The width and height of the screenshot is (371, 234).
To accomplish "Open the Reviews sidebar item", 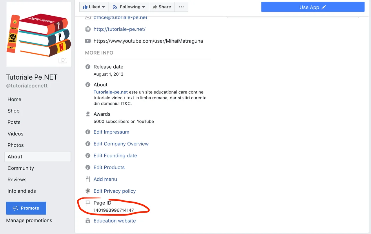I will click(x=17, y=180).
